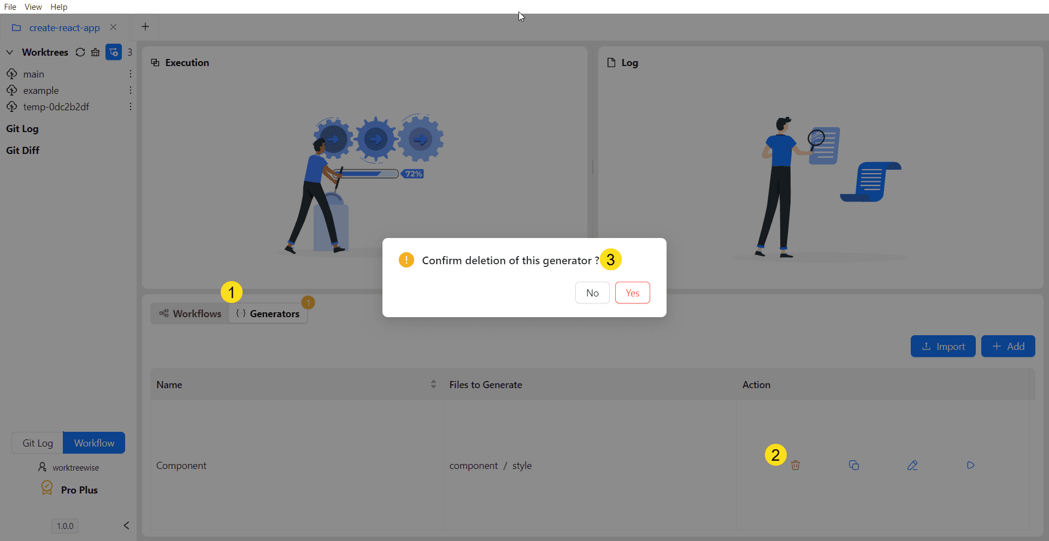Screen dimensions: 1049x541
Task: Switch sidebar toggle to Workflow
Action: [94, 443]
